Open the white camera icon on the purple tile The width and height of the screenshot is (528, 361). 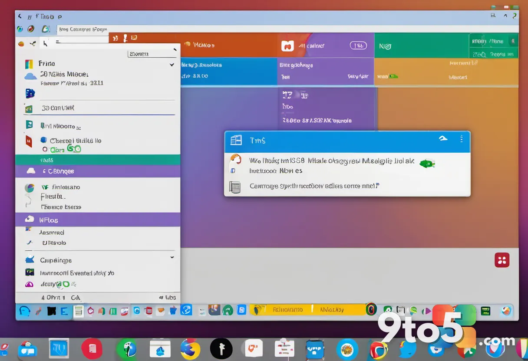tap(287, 46)
